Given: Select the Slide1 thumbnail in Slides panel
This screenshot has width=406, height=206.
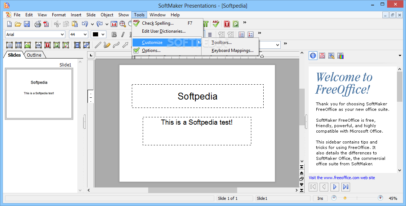Looking at the screenshot, I should (39, 94).
